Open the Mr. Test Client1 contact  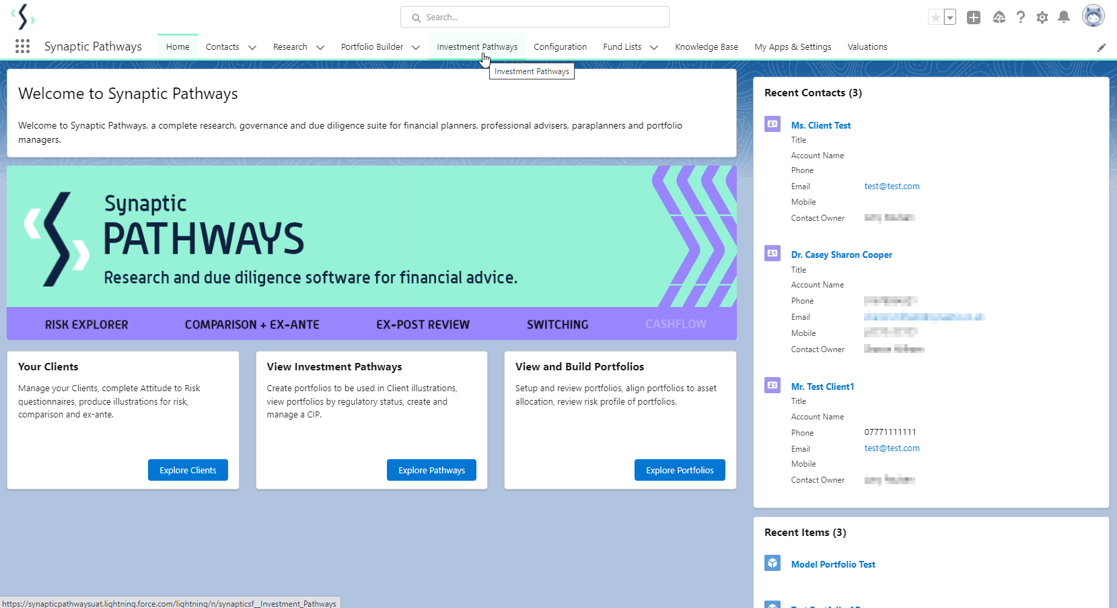(x=823, y=386)
